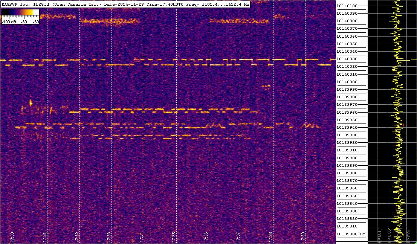The height and width of the screenshot is (244, 417).
Task: Click the 10139880 frequency label
Action: point(347,173)
